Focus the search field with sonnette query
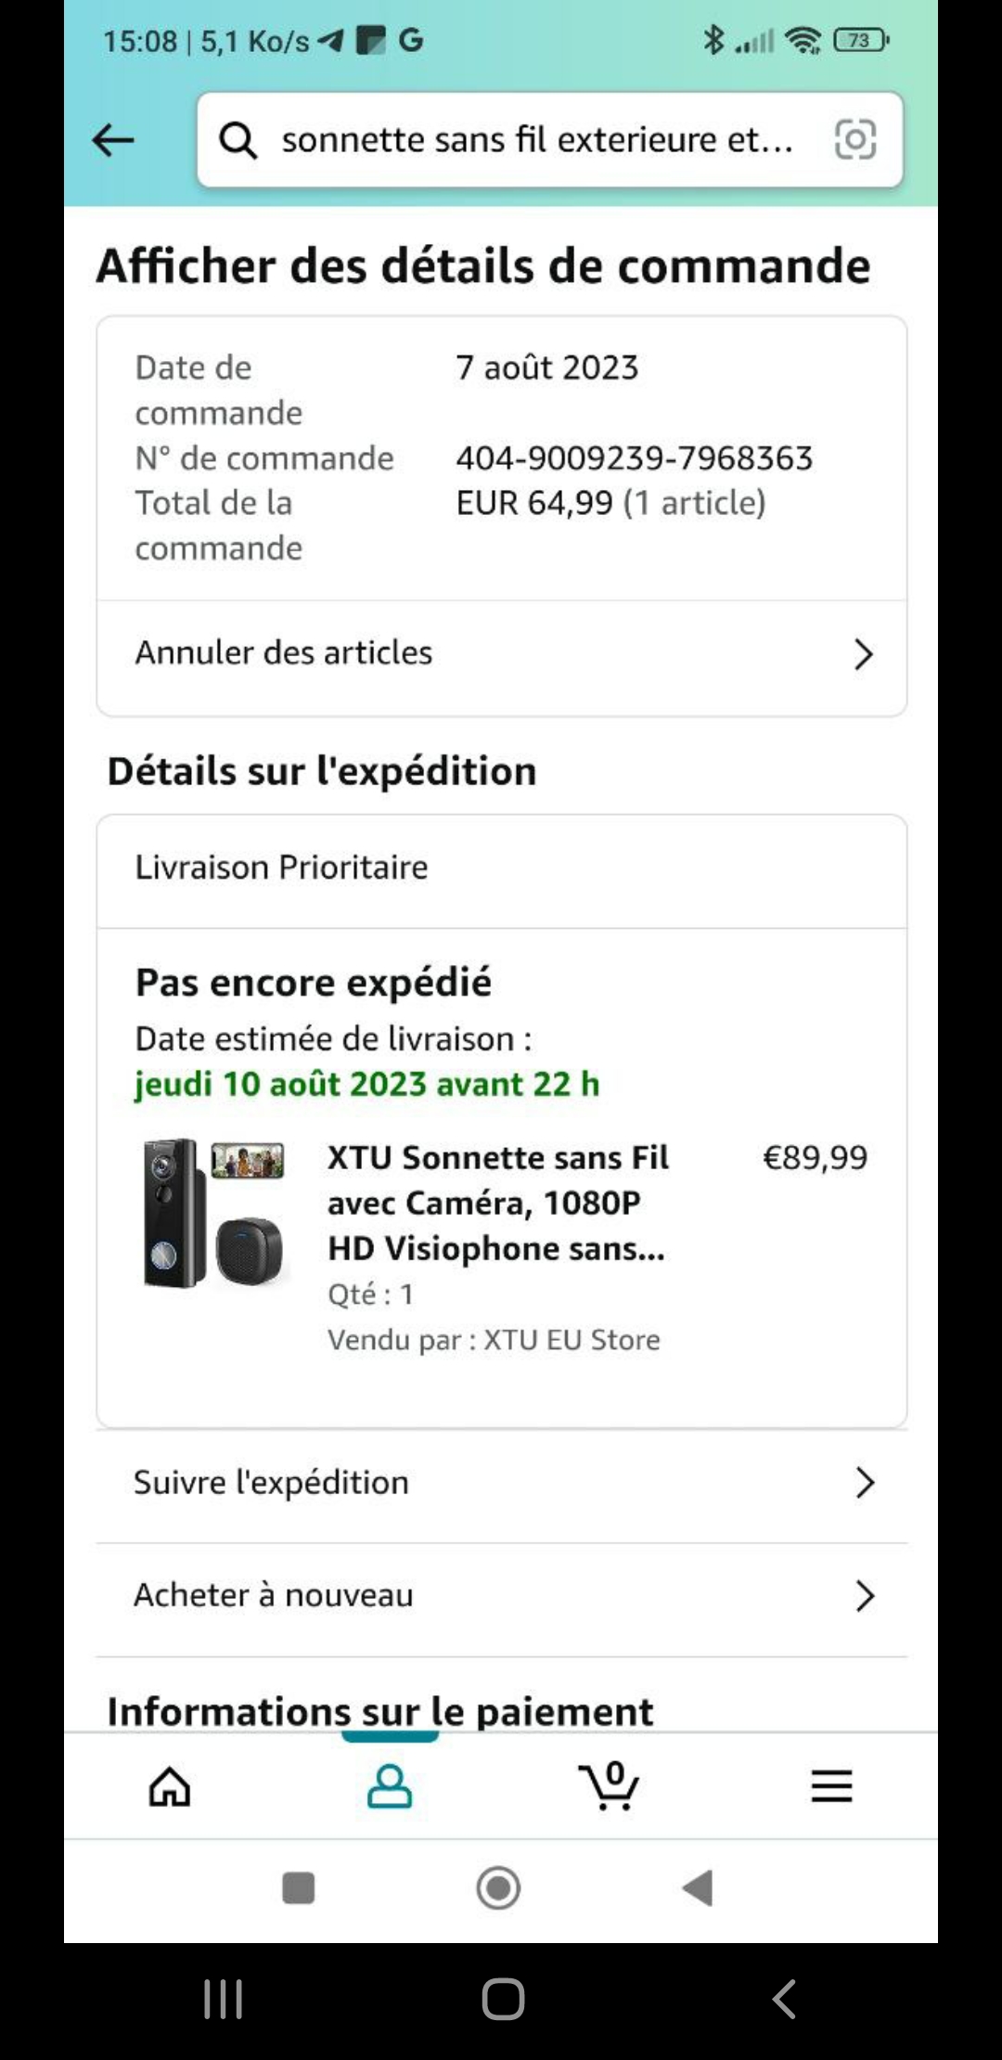 536,140
